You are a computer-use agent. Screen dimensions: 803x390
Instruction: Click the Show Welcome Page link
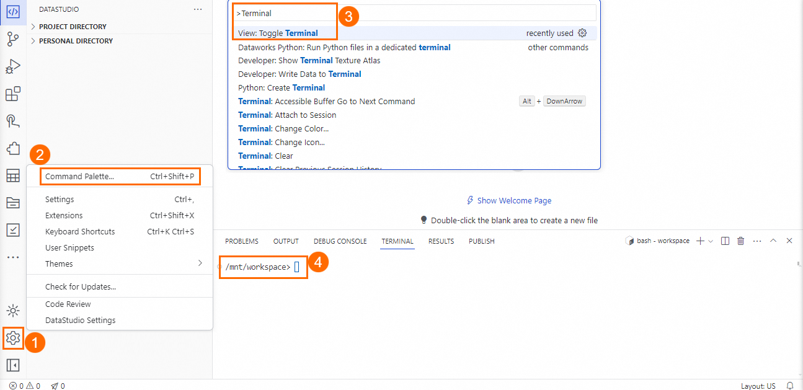(x=509, y=201)
